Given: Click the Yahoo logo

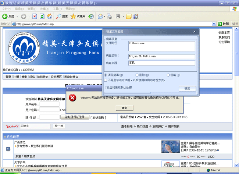Looking at the screenshot, I should click(12, 127).
